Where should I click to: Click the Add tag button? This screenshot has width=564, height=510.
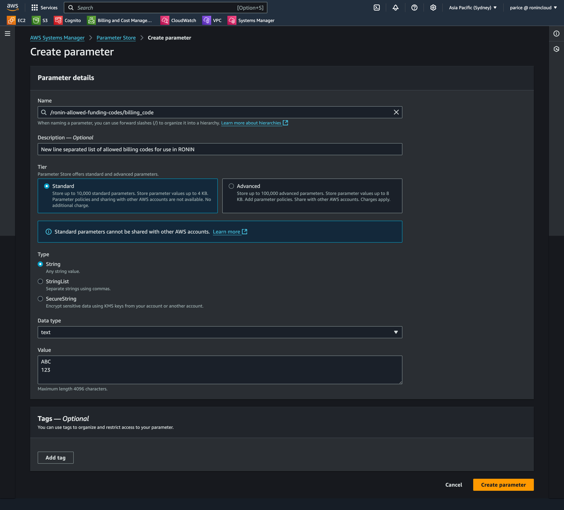[x=56, y=458]
